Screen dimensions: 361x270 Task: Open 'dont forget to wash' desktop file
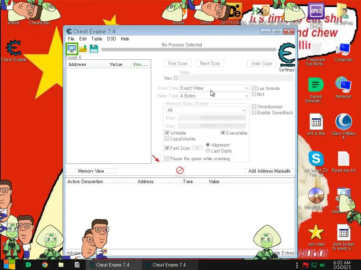coord(343,237)
